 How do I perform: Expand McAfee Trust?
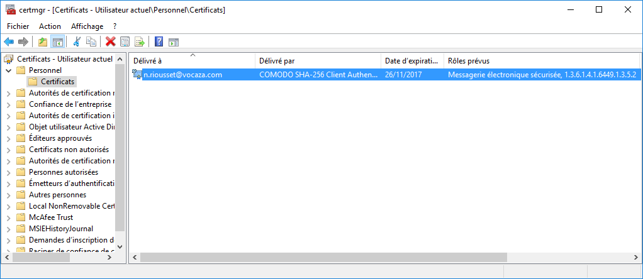(x=9, y=217)
